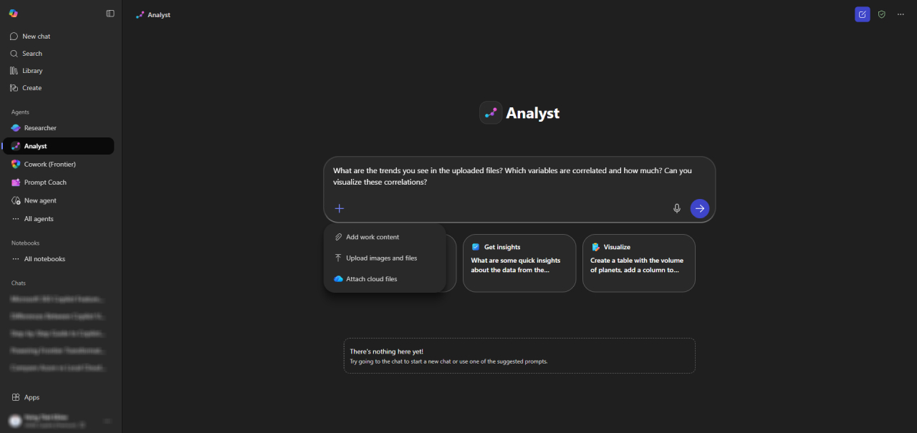This screenshot has height=433, width=917.
Task: Open the Get insights suggested prompt card
Action: coord(519,263)
